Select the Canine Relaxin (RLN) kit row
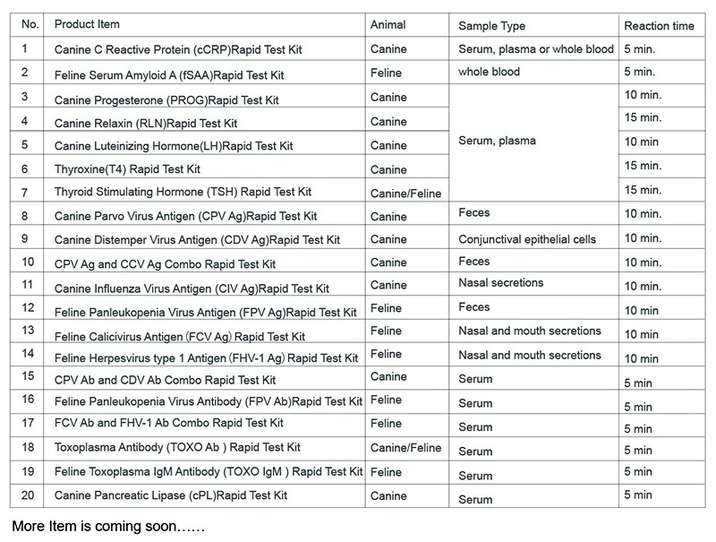The image size is (716, 542). [146, 123]
